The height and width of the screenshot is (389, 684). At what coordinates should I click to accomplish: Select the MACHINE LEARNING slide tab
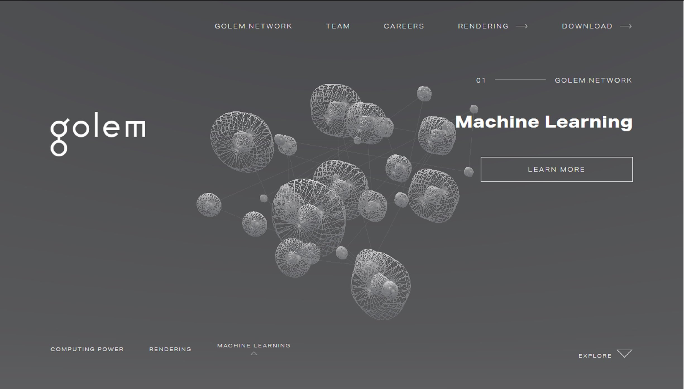point(254,346)
